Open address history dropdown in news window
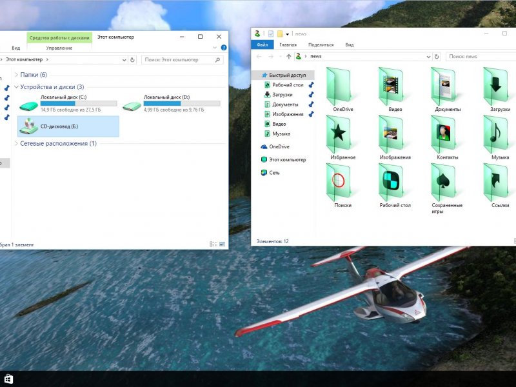 tap(428, 57)
